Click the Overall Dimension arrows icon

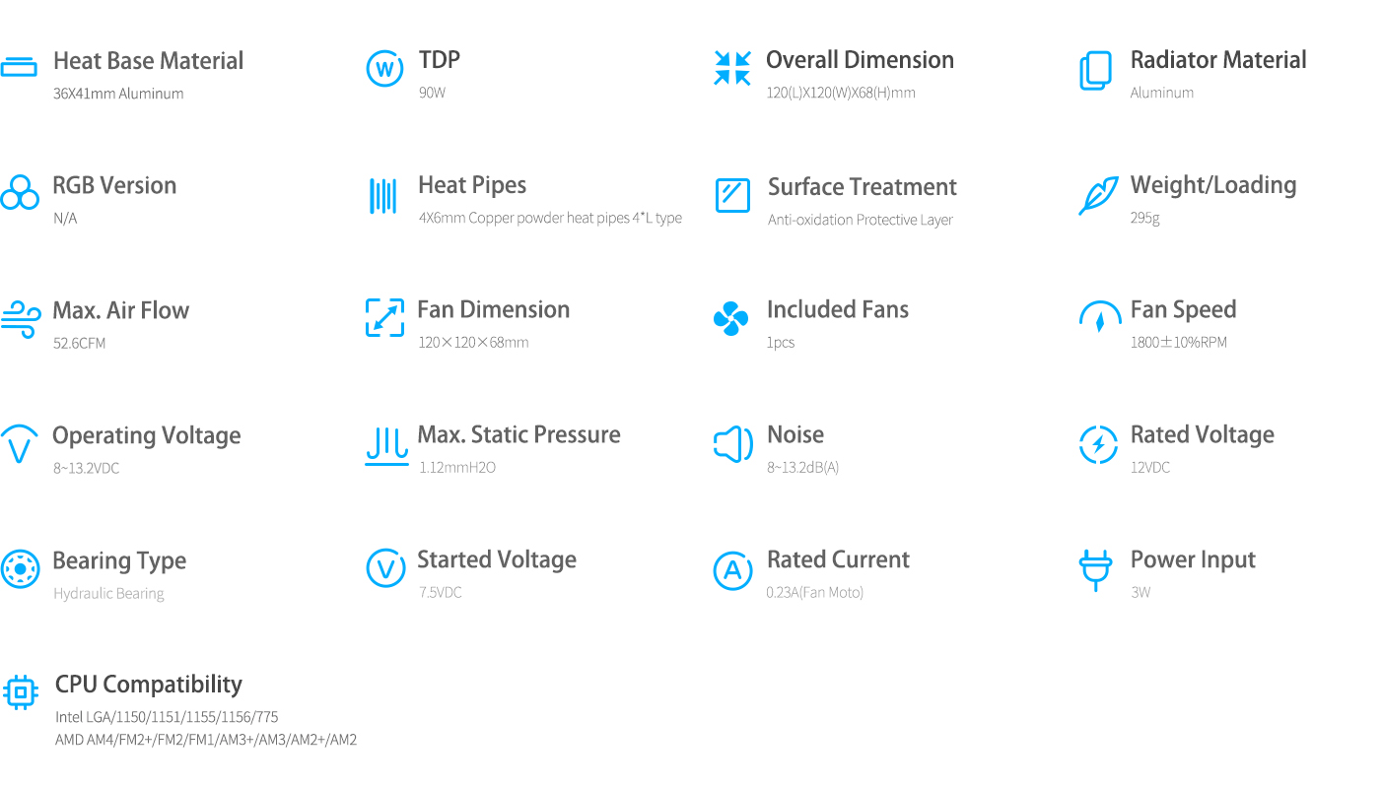(x=732, y=69)
